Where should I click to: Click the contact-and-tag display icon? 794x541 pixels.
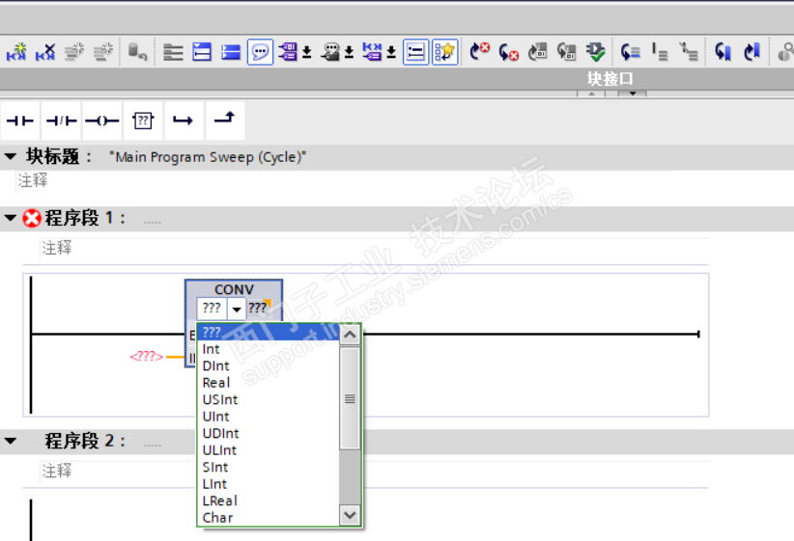pos(372,52)
